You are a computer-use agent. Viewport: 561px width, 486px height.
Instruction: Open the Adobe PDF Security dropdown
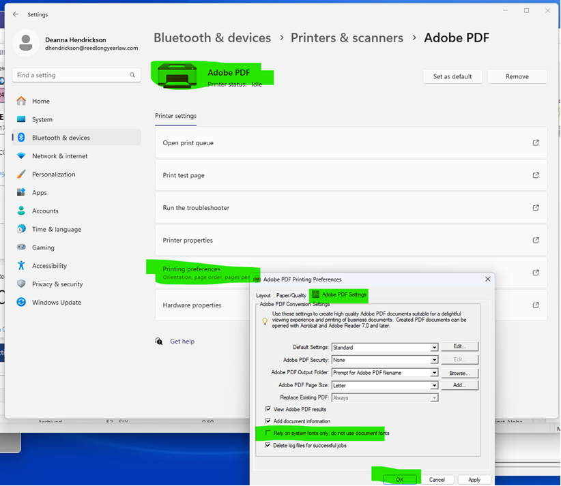(433, 359)
